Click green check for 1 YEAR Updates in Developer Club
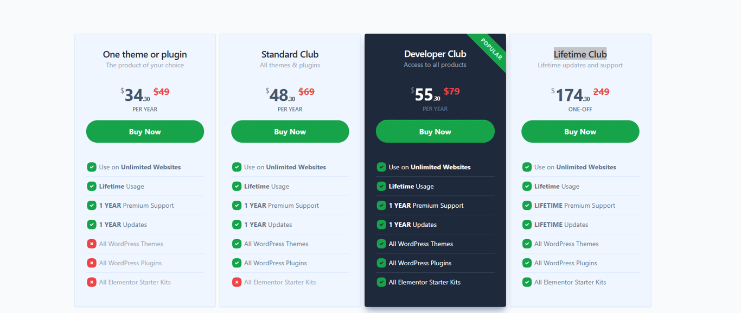Image resolution: width=741 pixels, height=313 pixels. pyautogui.click(x=381, y=225)
